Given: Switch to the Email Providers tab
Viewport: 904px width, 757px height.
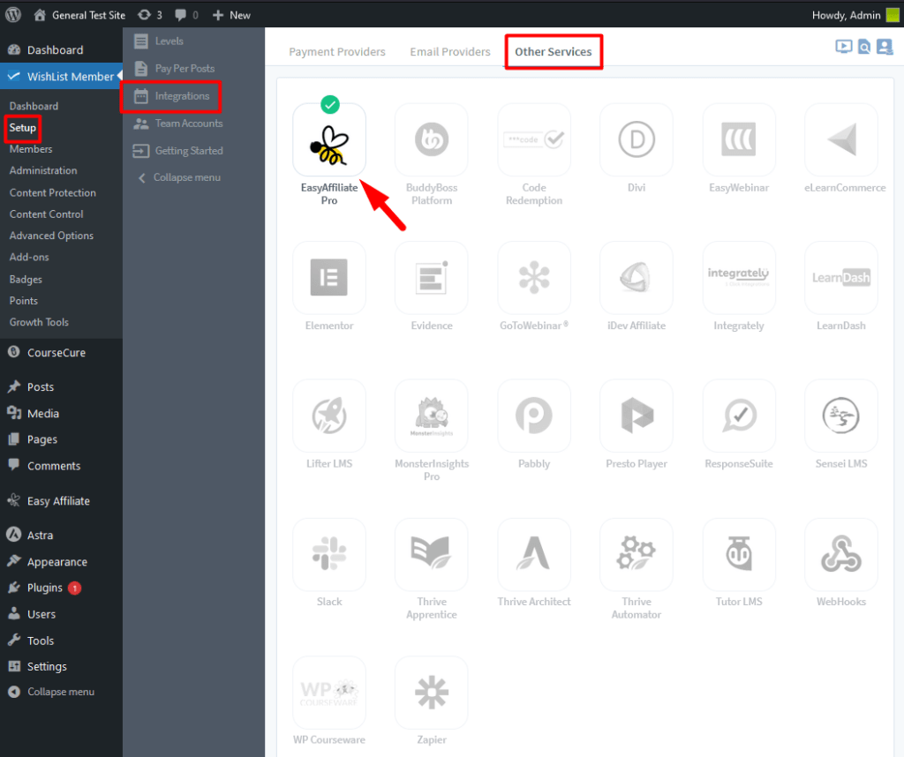Looking at the screenshot, I should coord(450,52).
